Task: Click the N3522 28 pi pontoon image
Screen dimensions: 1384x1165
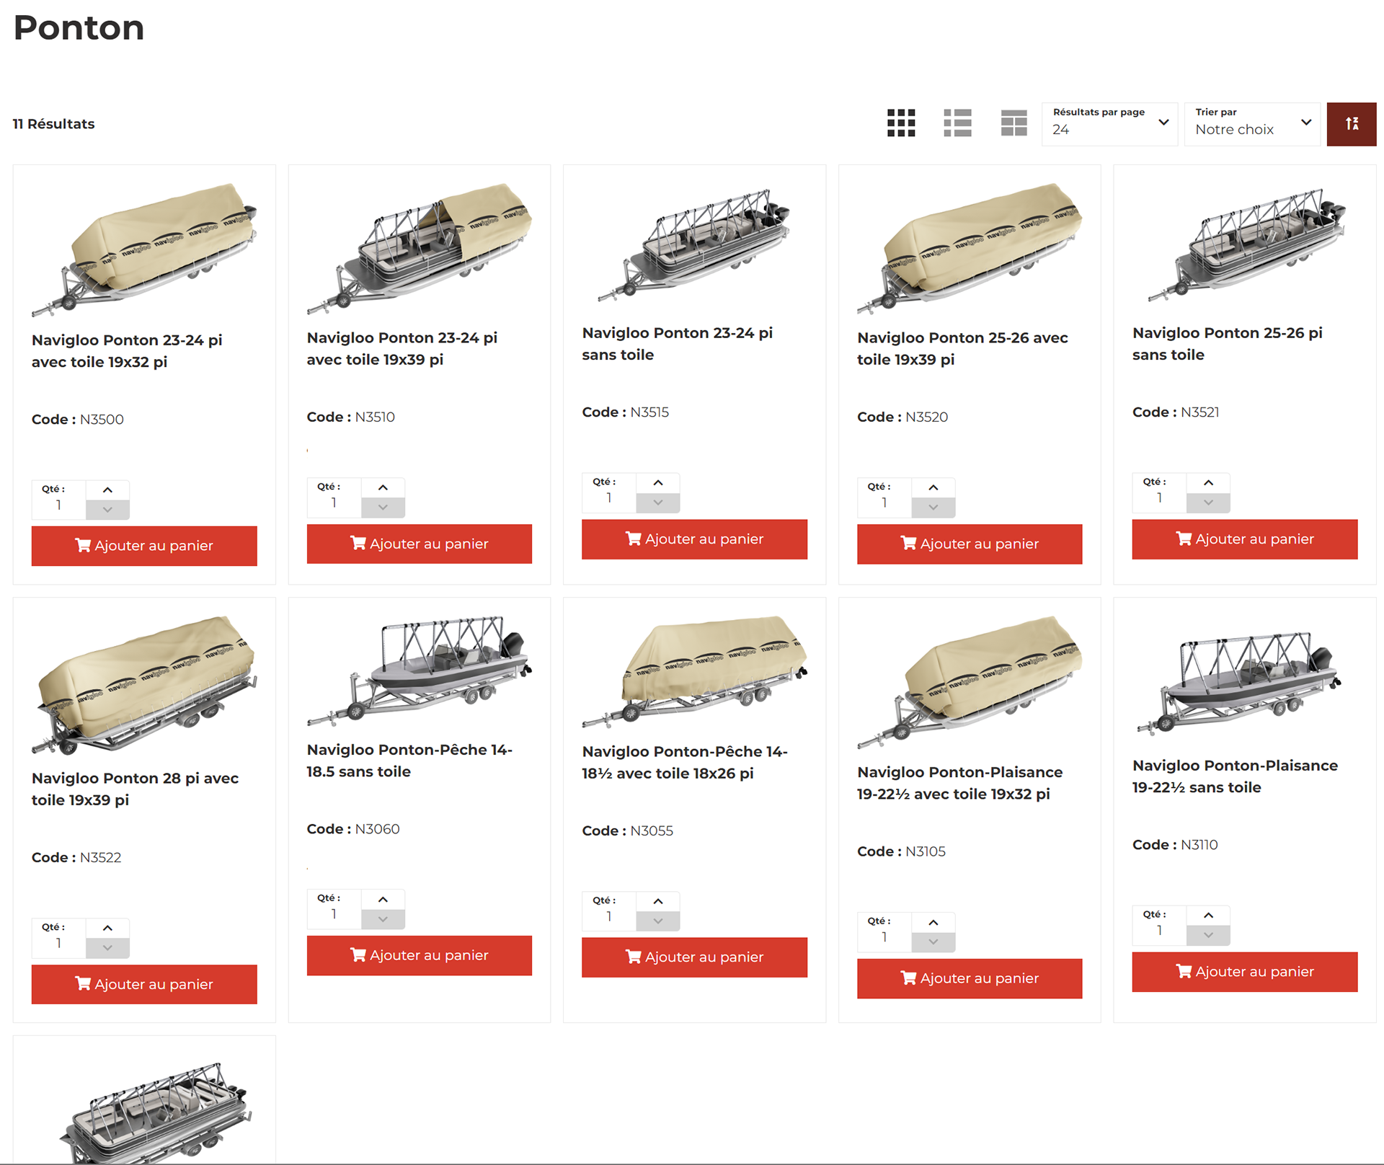Action: tap(144, 685)
